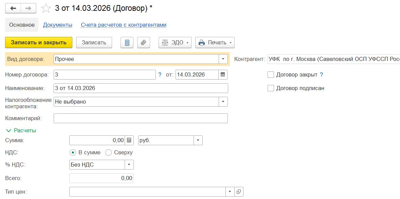Click the forward navigation arrow

click(x=29, y=8)
